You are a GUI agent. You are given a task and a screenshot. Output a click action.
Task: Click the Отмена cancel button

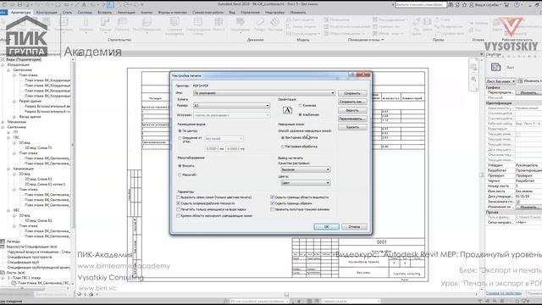click(354, 227)
